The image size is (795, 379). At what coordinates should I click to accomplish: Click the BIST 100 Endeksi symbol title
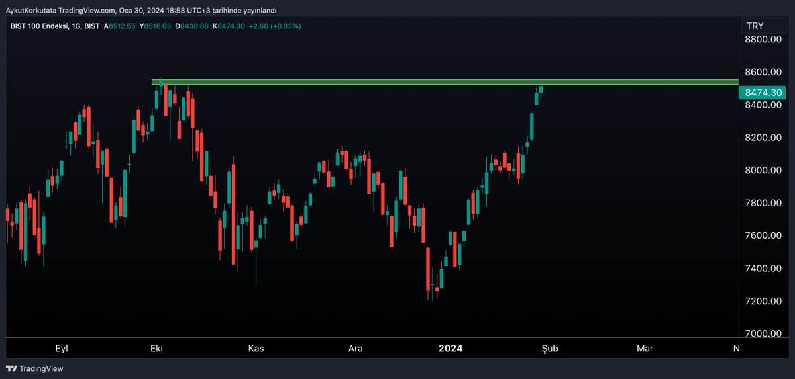(39, 26)
